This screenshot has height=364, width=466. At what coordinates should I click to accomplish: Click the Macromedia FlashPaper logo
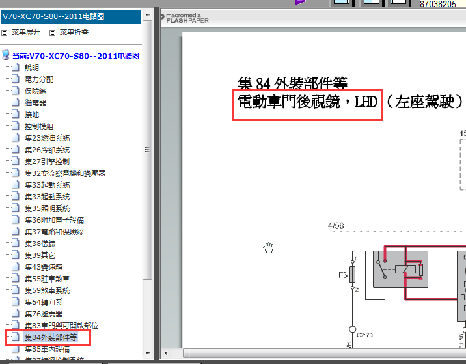(185, 18)
